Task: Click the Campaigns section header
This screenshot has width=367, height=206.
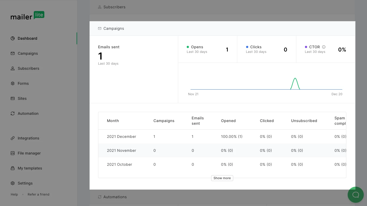Action: pos(114,28)
